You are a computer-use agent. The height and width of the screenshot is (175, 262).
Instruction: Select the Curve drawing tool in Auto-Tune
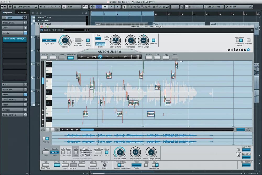click(x=88, y=57)
